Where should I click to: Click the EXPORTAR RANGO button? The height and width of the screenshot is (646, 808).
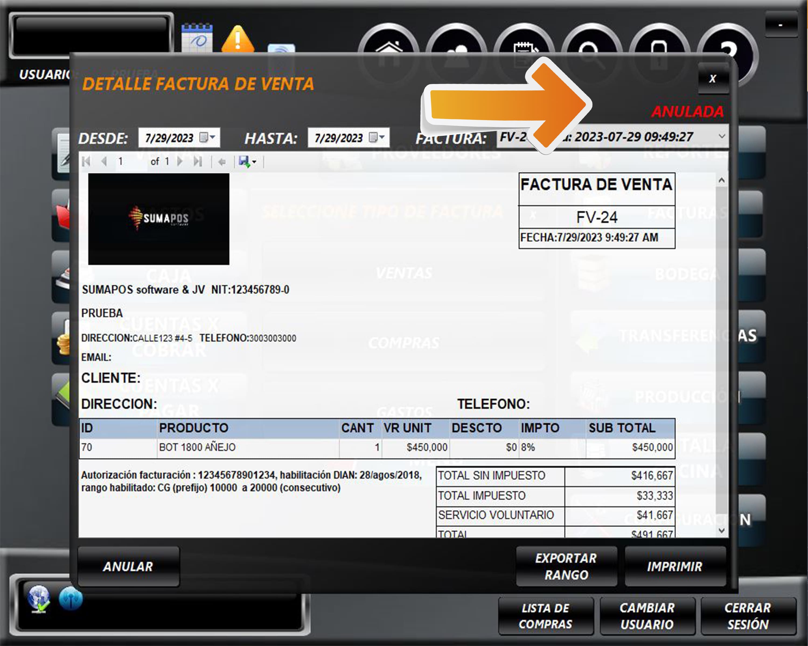pyautogui.click(x=566, y=566)
